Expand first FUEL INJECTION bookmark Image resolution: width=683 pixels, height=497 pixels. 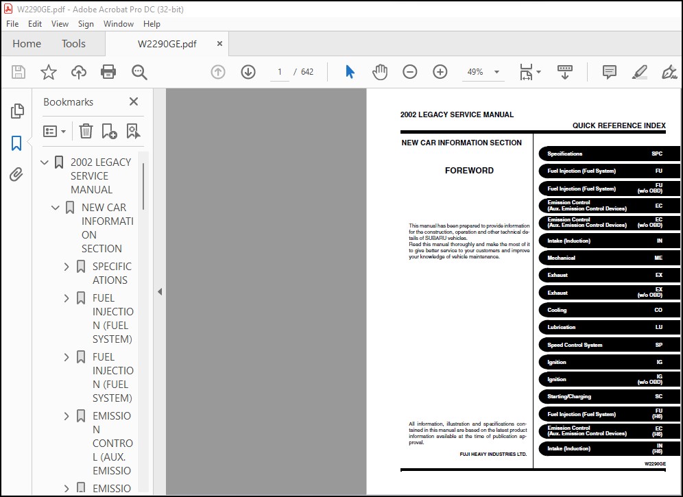(x=67, y=298)
